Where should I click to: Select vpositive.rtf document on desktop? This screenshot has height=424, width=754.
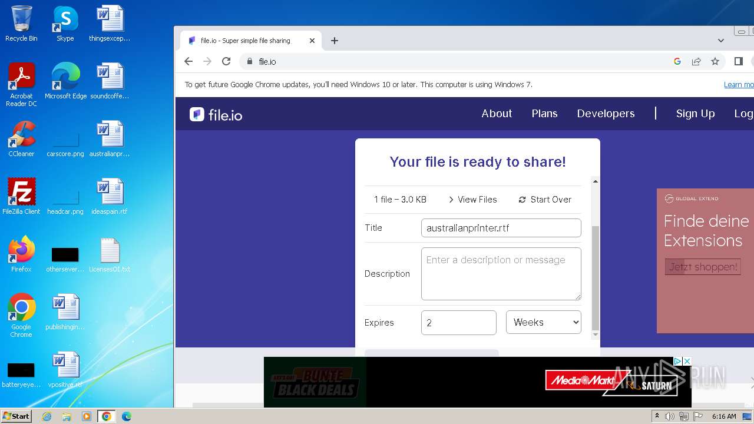click(65, 369)
